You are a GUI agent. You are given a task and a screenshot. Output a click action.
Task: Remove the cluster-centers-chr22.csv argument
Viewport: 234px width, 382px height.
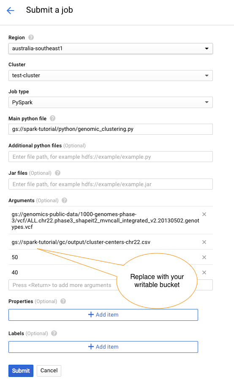[x=204, y=242]
